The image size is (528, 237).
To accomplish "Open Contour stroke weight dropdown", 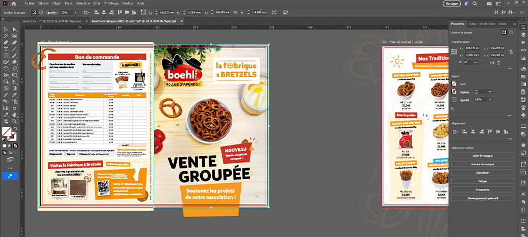I will (x=490, y=91).
